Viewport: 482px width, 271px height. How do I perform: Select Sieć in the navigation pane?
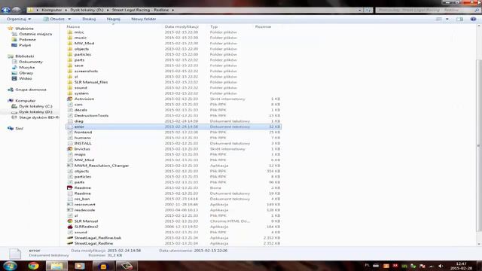[x=19, y=129]
